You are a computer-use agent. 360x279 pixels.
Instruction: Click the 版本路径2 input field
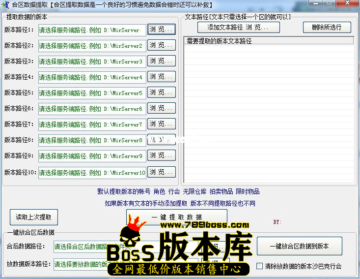click(92, 46)
